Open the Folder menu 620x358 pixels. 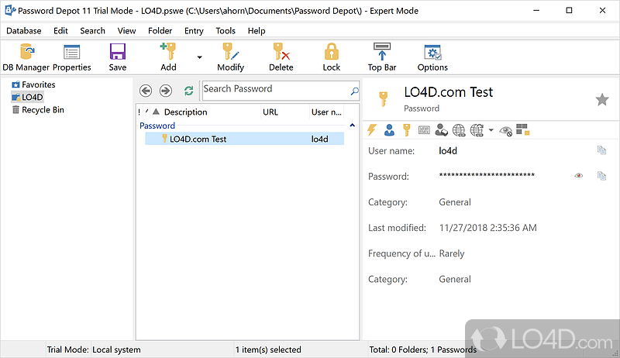pyautogui.click(x=160, y=31)
